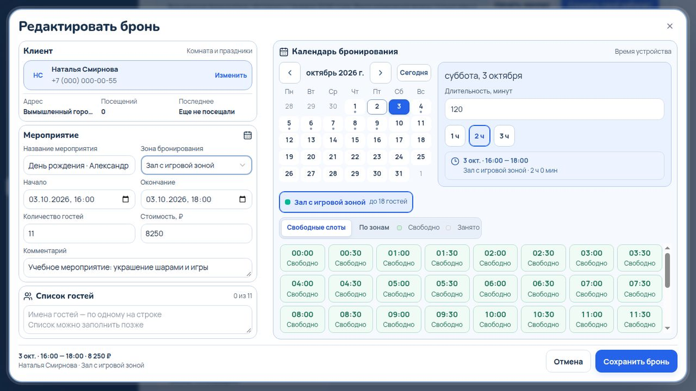Pick the 05:00 free time slot
This screenshot has height=391, width=696.
pos(399,288)
